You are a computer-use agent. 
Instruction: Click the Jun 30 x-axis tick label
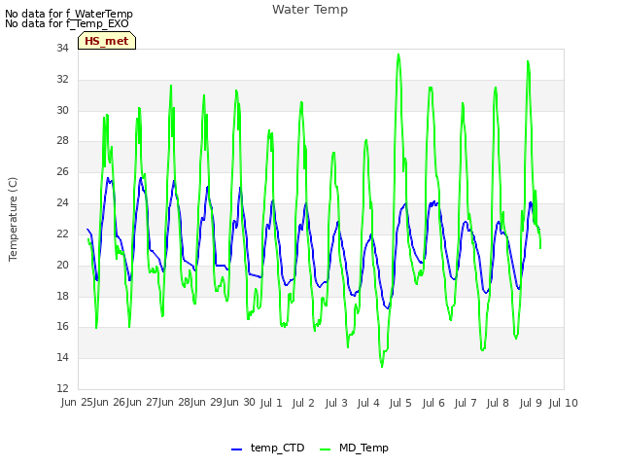(240, 402)
